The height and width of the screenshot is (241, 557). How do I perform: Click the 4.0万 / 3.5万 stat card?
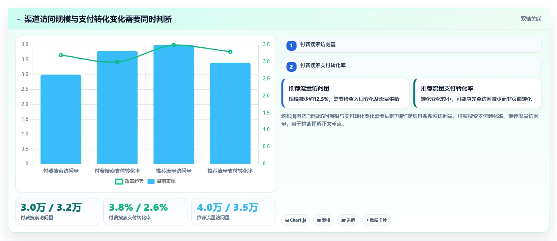click(x=233, y=211)
